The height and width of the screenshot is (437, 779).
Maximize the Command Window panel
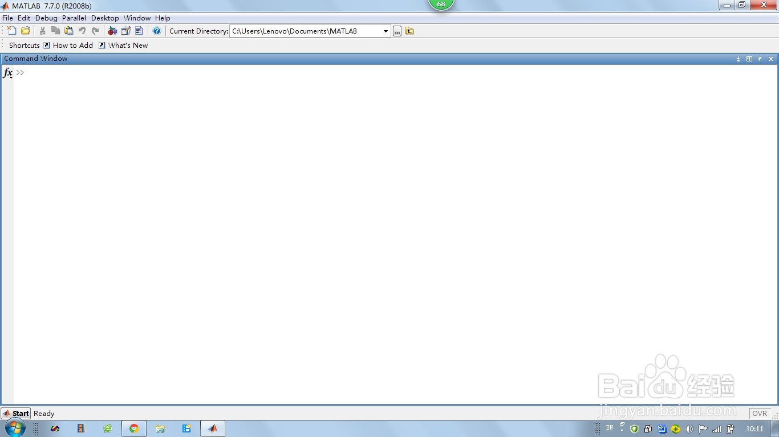pos(749,59)
